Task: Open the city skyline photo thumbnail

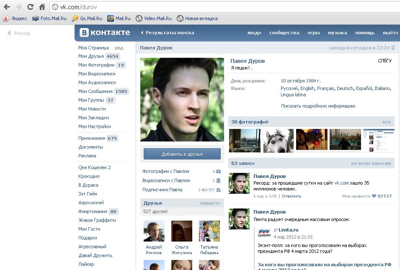Action: [346, 139]
